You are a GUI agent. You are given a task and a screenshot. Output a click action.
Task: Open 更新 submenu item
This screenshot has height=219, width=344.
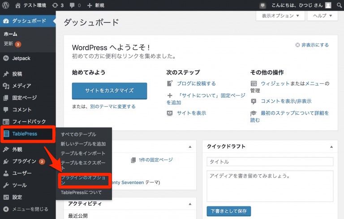coord(9,43)
